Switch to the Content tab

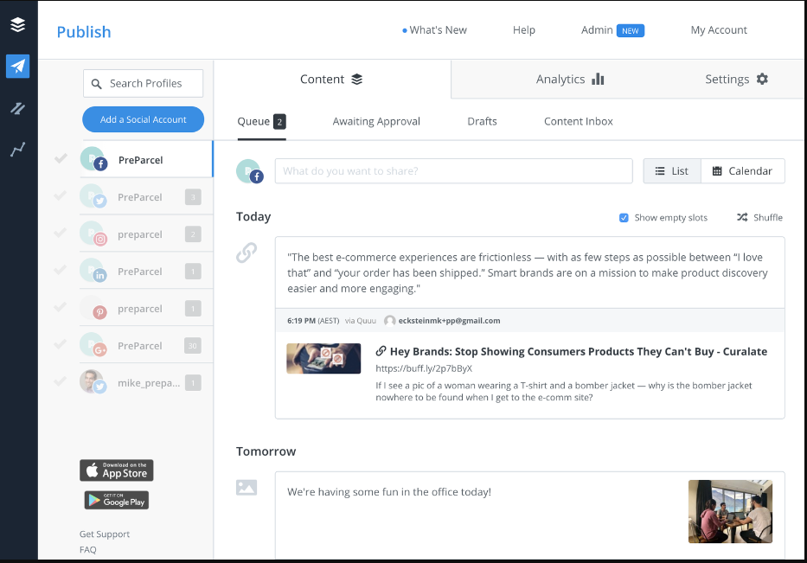(x=332, y=80)
